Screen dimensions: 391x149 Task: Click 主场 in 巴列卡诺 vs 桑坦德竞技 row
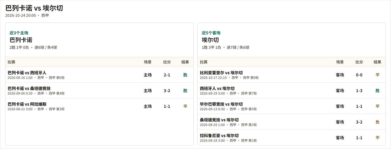point(148,90)
